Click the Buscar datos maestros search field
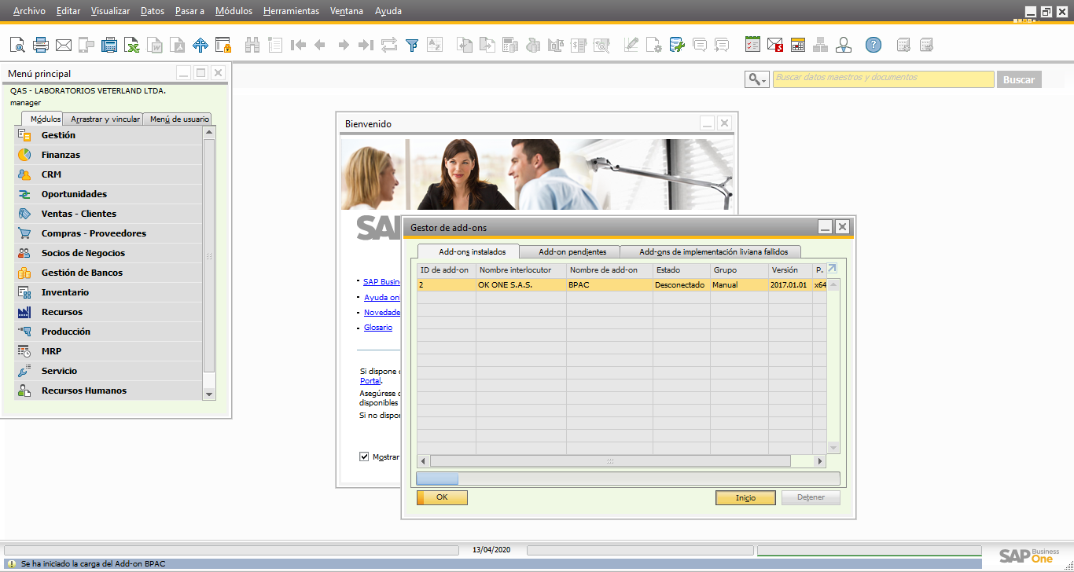This screenshot has height=572, width=1074. tap(883, 79)
